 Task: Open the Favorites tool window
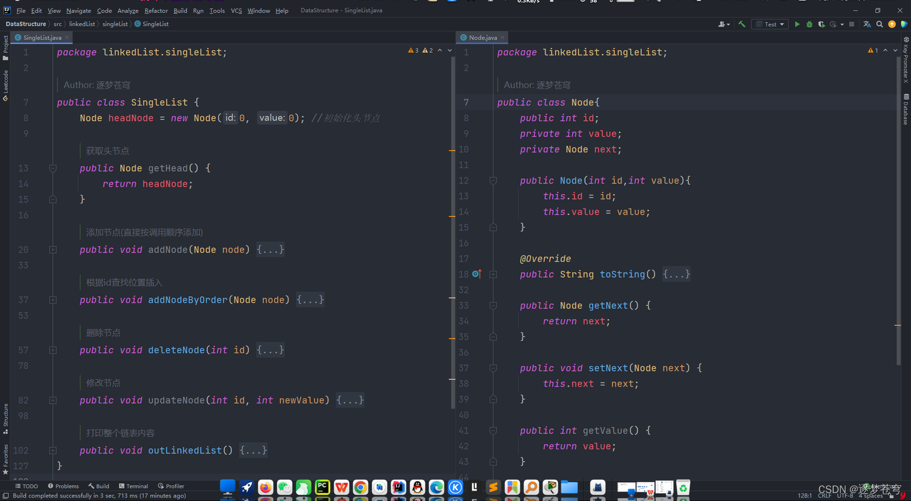point(5,460)
